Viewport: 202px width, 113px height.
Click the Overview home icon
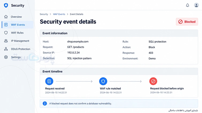point(6,17)
